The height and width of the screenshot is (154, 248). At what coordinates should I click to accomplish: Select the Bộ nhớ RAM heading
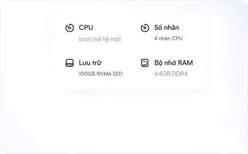(173, 63)
